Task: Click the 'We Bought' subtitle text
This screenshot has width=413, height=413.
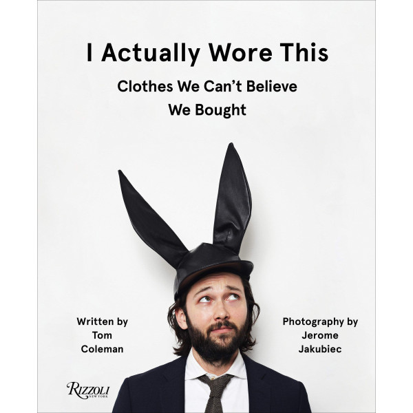Action: [207, 110]
